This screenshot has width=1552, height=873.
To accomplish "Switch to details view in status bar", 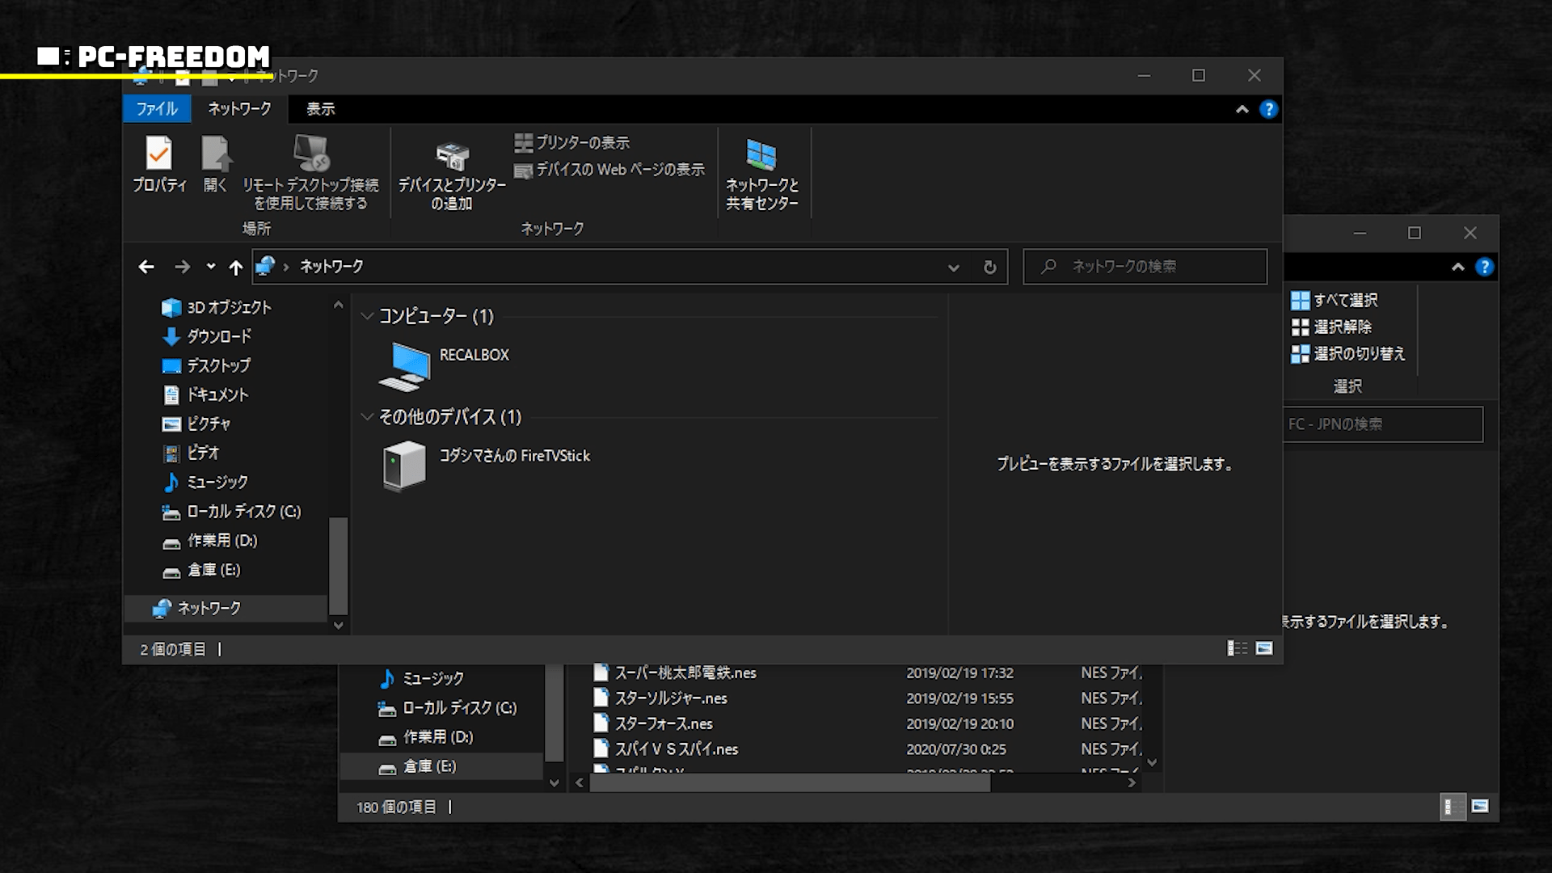I will tap(1237, 648).
